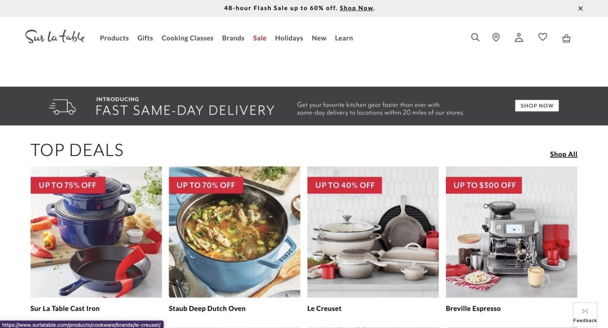This screenshot has width=608, height=328.
Task: Follow the Shop All top deals link
Action: [x=563, y=154]
